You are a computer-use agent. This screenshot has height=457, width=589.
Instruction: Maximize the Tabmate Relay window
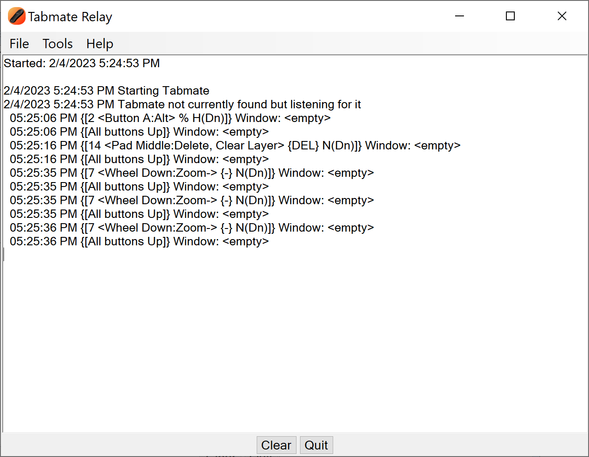pos(510,16)
